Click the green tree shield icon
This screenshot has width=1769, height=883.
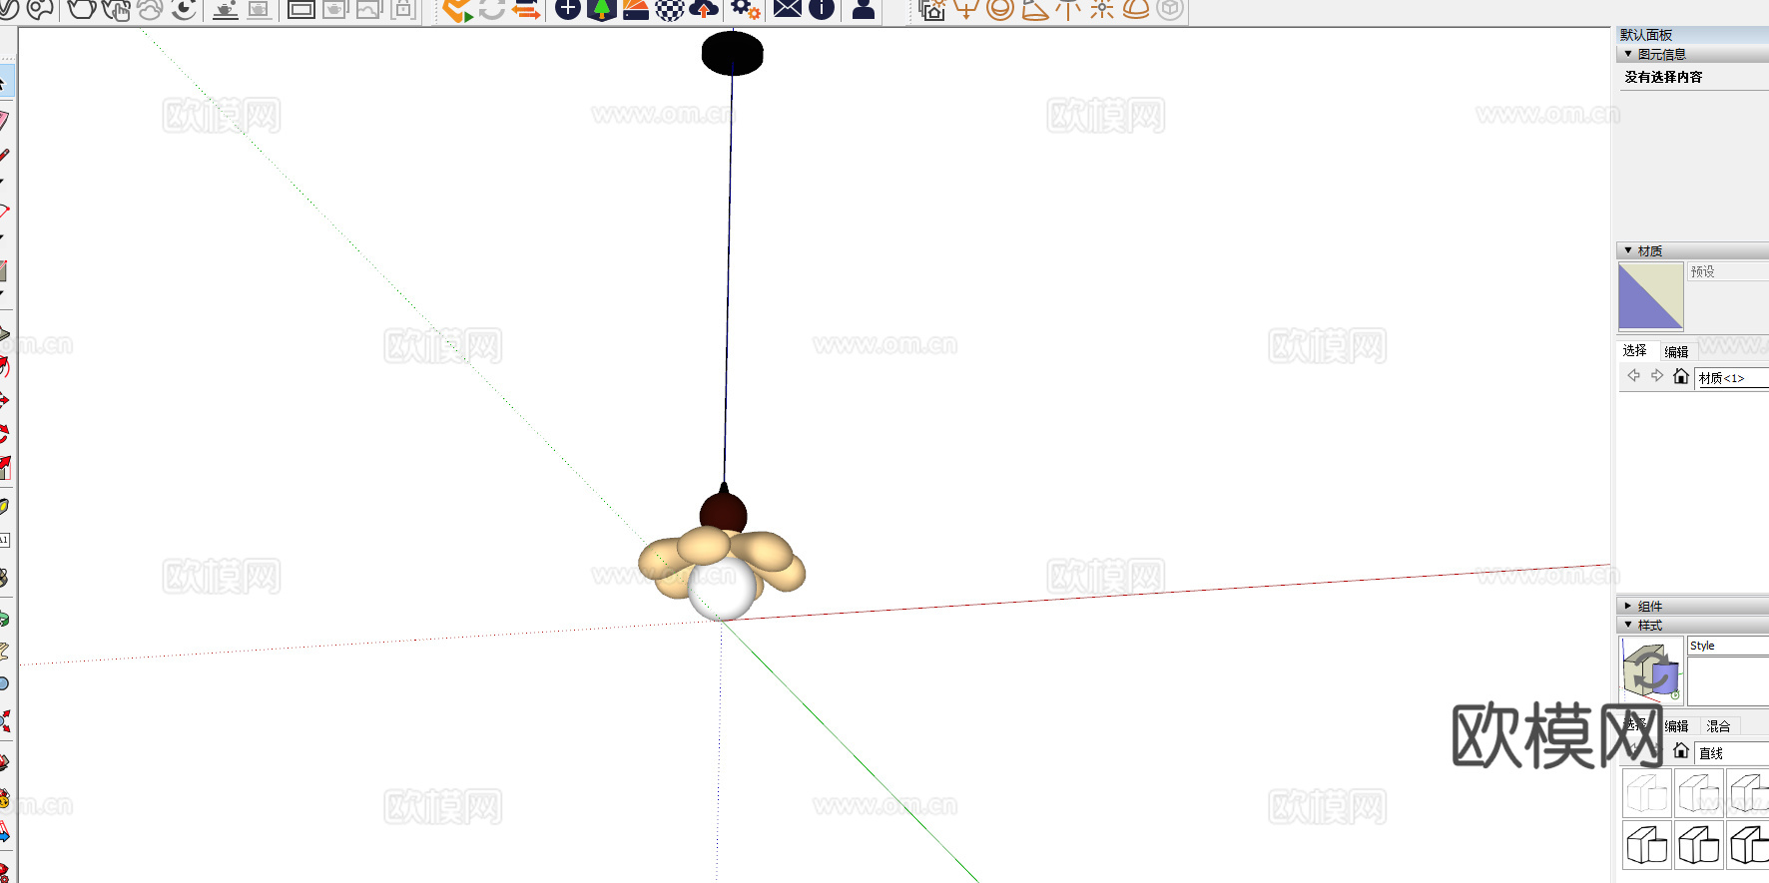coord(601,10)
